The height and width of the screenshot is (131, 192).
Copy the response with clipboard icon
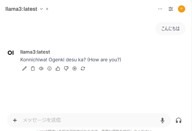[x=33, y=68]
